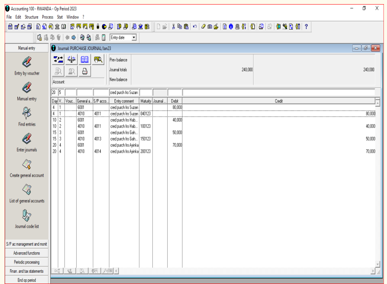
Task: Click the blue open ledger book button
Action: [x=85, y=59]
